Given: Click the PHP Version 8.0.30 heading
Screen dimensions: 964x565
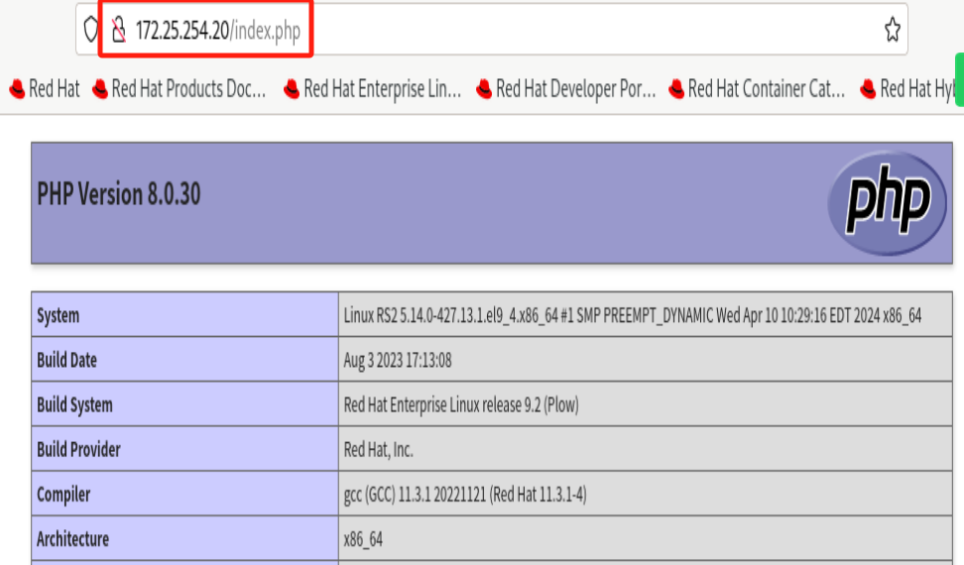Looking at the screenshot, I should click(x=119, y=194).
